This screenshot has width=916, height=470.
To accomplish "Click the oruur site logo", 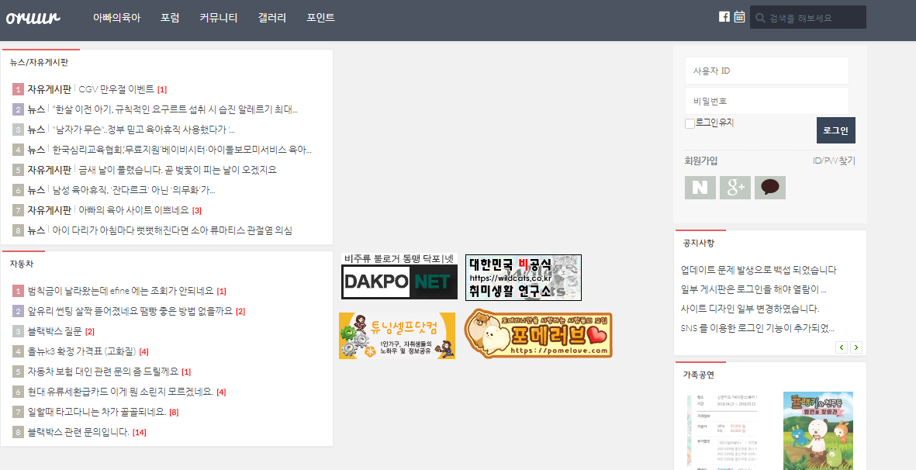I will click(x=33, y=17).
